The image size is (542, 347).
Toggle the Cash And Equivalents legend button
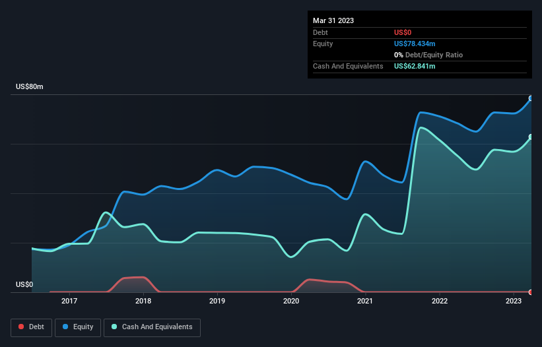(152, 327)
